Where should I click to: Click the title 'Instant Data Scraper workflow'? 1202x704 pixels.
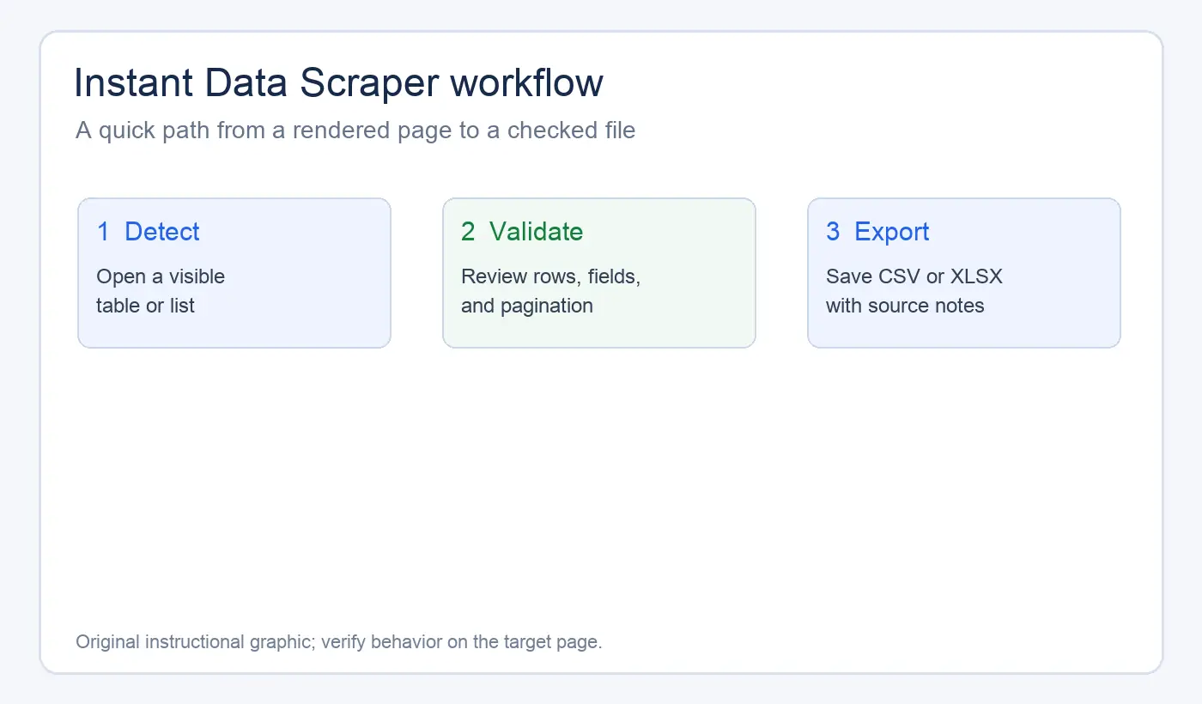339,83
